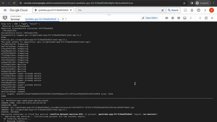Open Cloud Shell in a new window
Screen dimensions: 217x122
tap(206, 18)
